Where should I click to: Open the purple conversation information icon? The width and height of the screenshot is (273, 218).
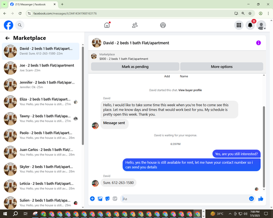[258, 43]
